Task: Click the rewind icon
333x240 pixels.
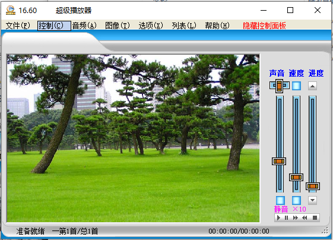Action: (305, 217)
